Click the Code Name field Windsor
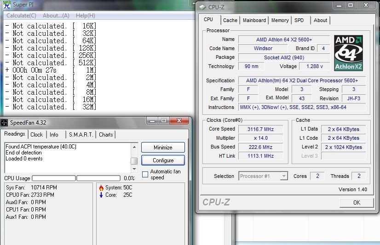 pyautogui.click(x=263, y=48)
